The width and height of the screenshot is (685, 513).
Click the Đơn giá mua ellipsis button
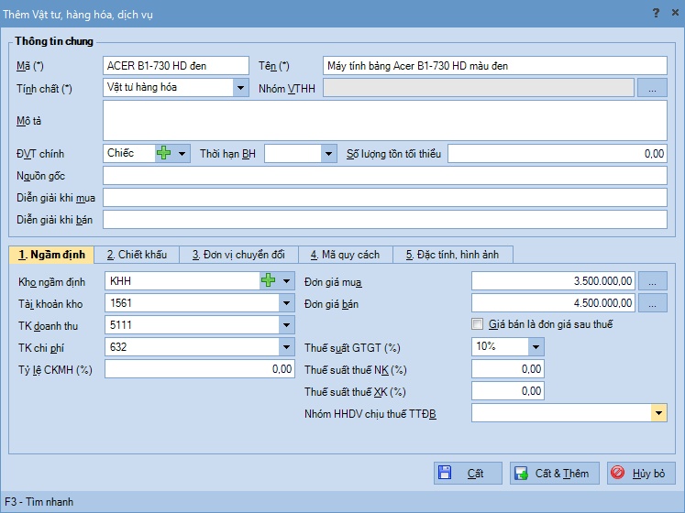(x=653, y=281)
